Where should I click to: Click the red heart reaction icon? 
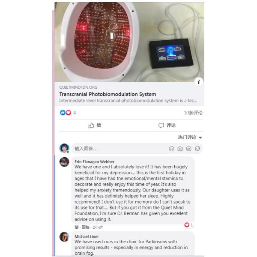(x=69, y=113)
